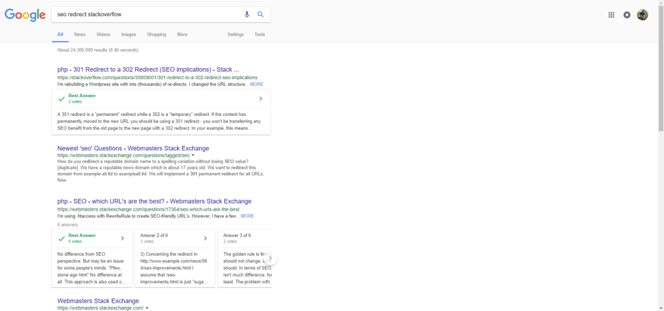Screen dimensions: 664x311
Task: Open '301 Redirect to a 302 Redirect' result
Action: tap(148, 69)
